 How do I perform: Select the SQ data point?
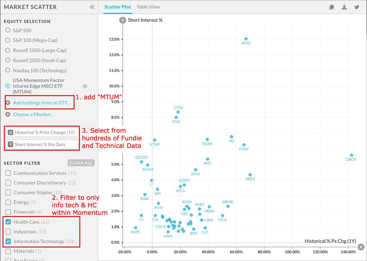(x=231, y=137)
